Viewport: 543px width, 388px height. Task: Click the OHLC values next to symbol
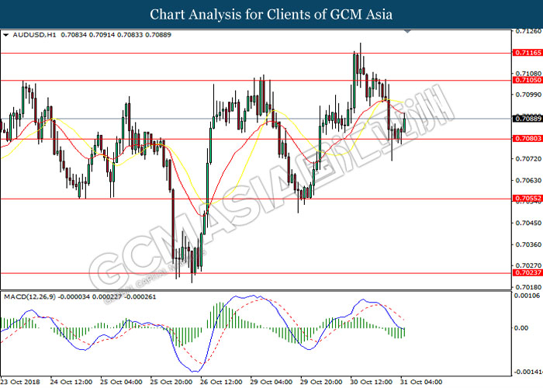pyautogui.click(x=116, y=35)
